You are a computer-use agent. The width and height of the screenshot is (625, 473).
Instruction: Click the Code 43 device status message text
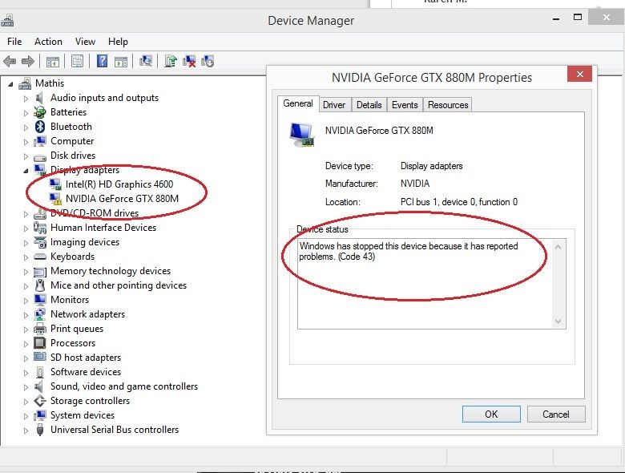(x=409, y=251)
